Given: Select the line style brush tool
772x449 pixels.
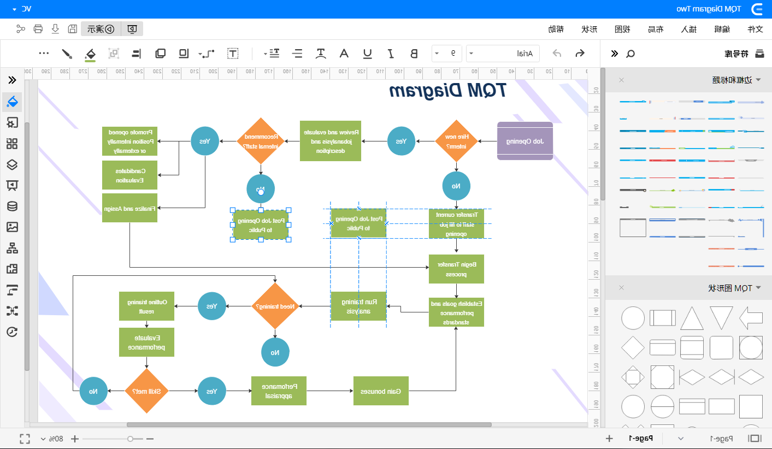Looking at the screenshot, I should point(67,54).
